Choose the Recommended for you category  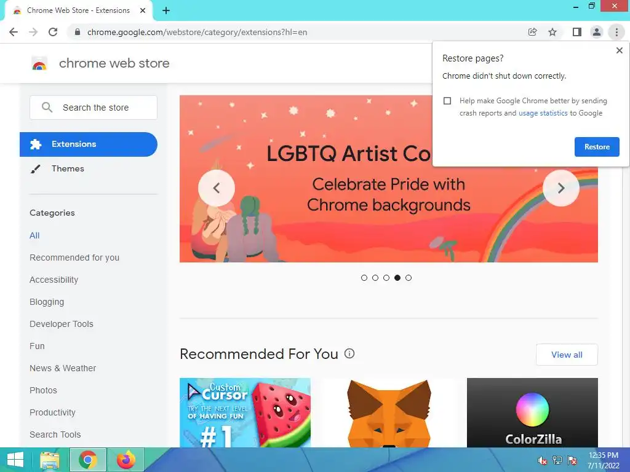coord(74,258)
